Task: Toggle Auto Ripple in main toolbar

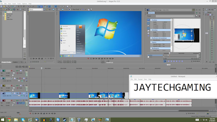Action: [x=45, y=6]
